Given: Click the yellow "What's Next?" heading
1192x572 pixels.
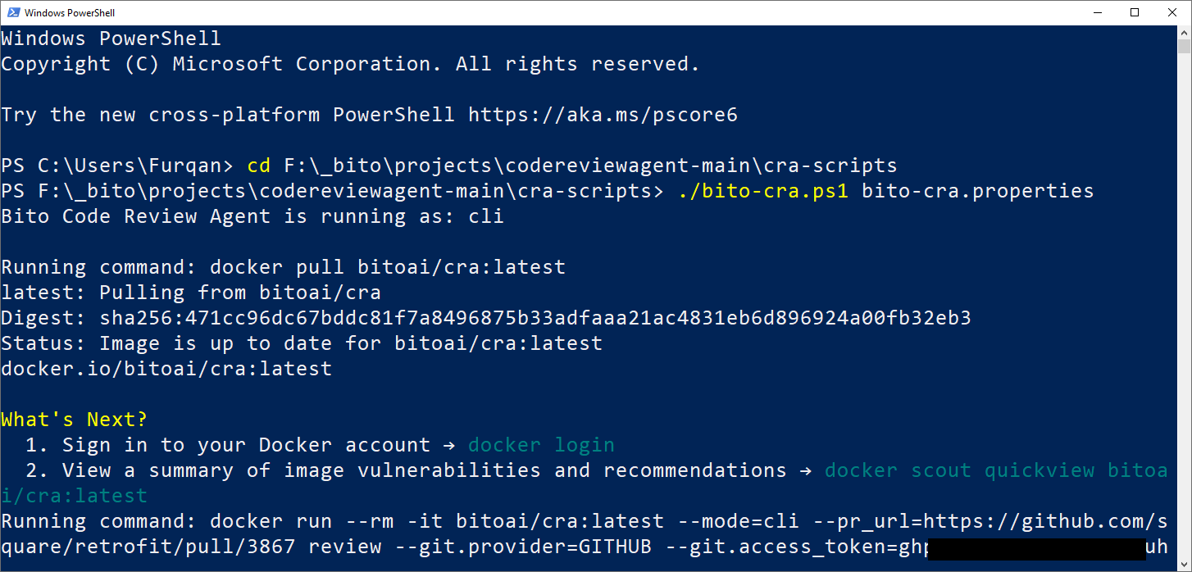Looking at the screenshot, I should 74,420.
